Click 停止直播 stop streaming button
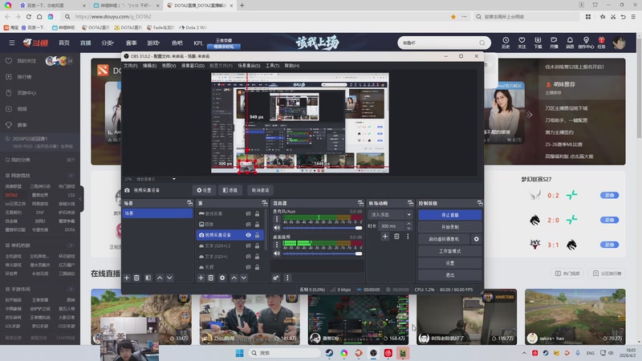The width and height of the screenshot is (642, 361). [450, 215]
